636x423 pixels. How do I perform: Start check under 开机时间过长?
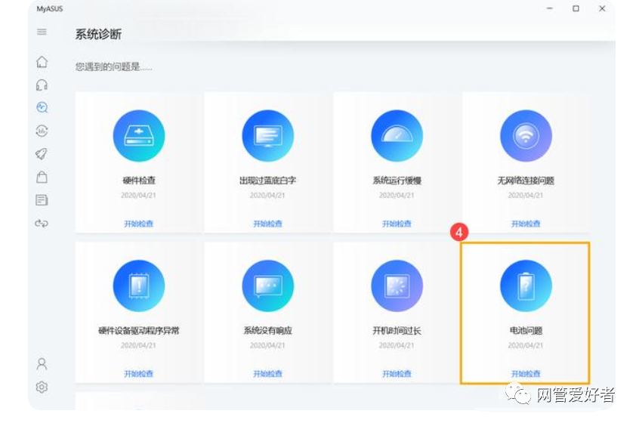pos(397,373)
